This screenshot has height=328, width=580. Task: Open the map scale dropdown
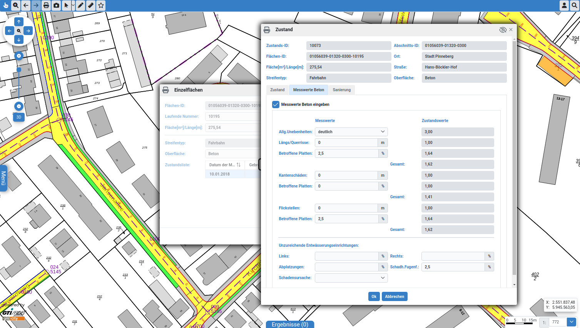coord(572,322)
